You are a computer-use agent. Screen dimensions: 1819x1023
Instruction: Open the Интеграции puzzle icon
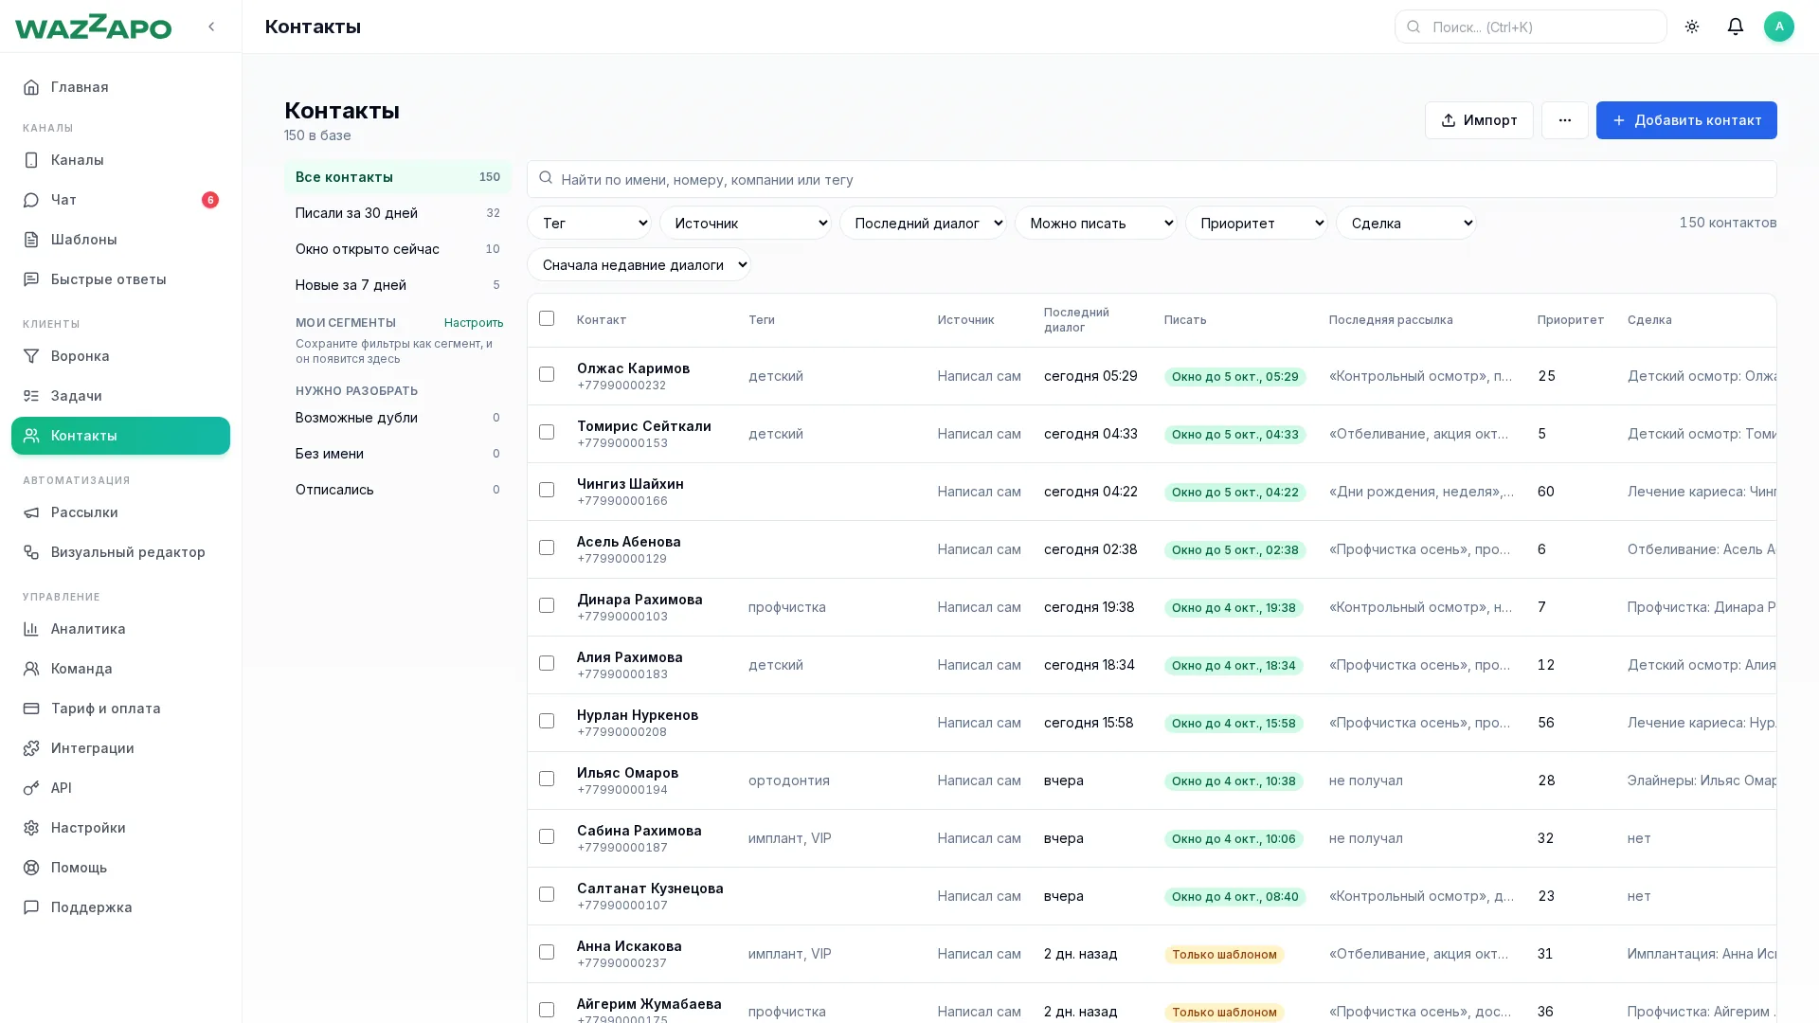tap(31, 748)
